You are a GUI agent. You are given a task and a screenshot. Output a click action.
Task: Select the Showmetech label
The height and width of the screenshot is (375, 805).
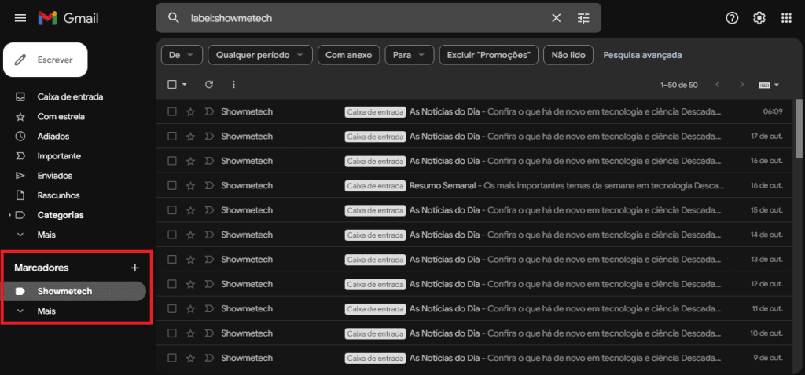[x=73, y=292]
